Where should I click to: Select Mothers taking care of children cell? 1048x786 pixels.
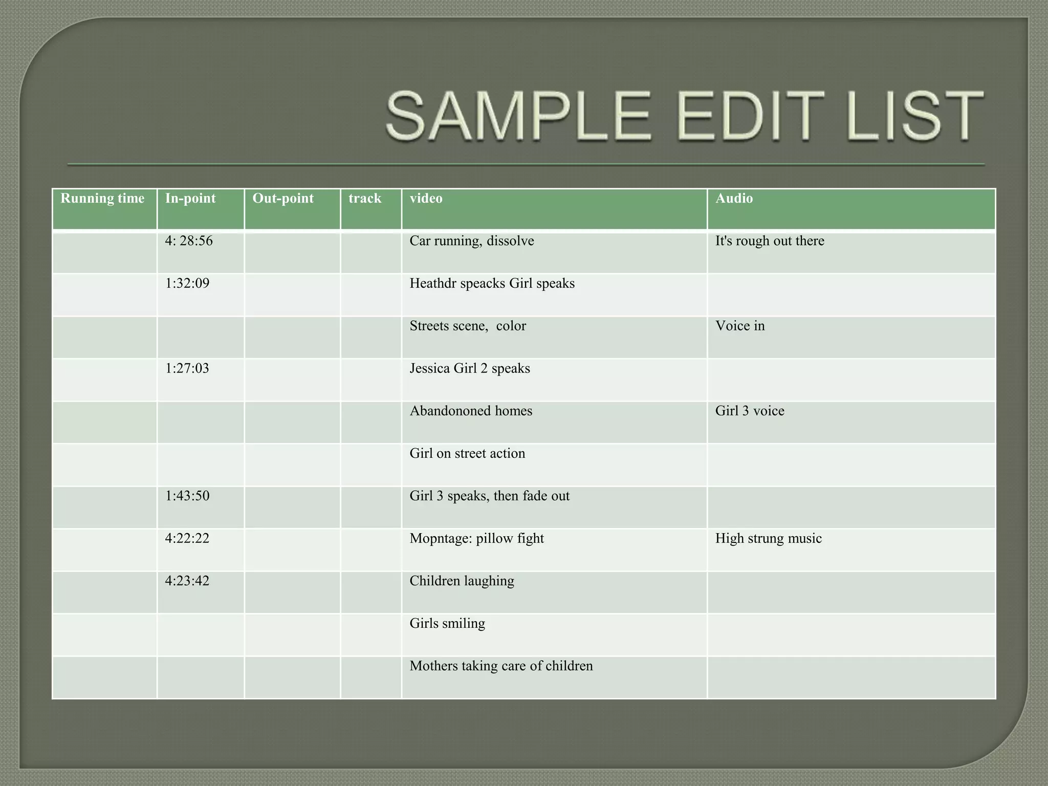pos(555,677)
